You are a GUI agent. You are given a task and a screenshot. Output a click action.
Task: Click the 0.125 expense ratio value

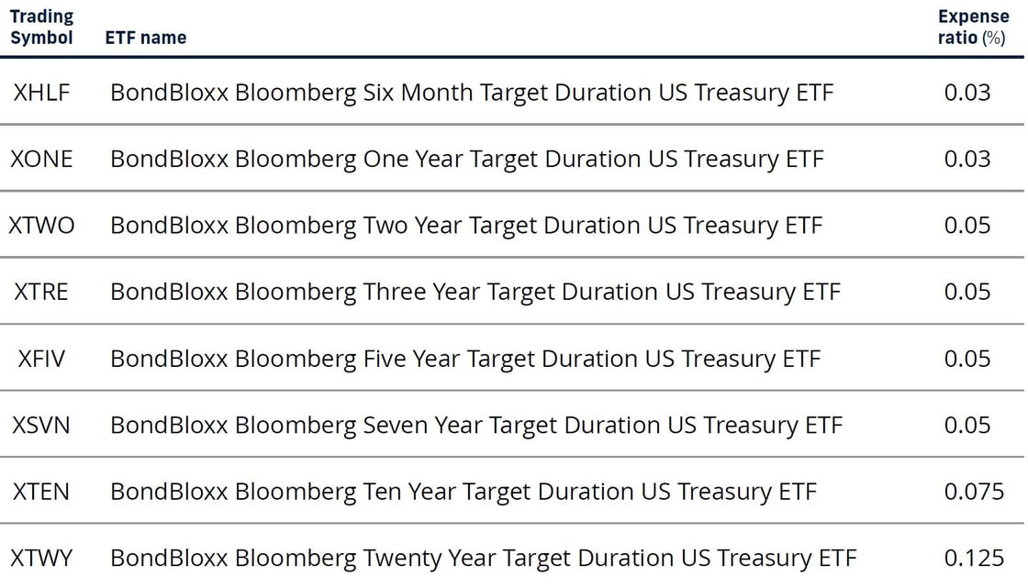(x=974, y=558)
